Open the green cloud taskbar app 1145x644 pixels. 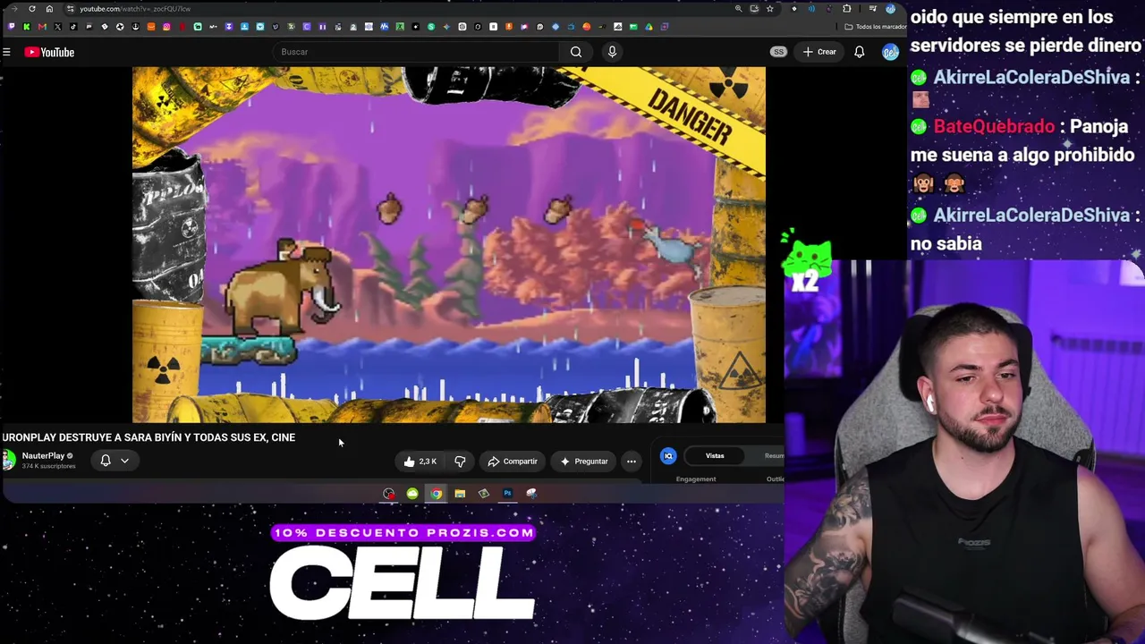tap(412, 494)
